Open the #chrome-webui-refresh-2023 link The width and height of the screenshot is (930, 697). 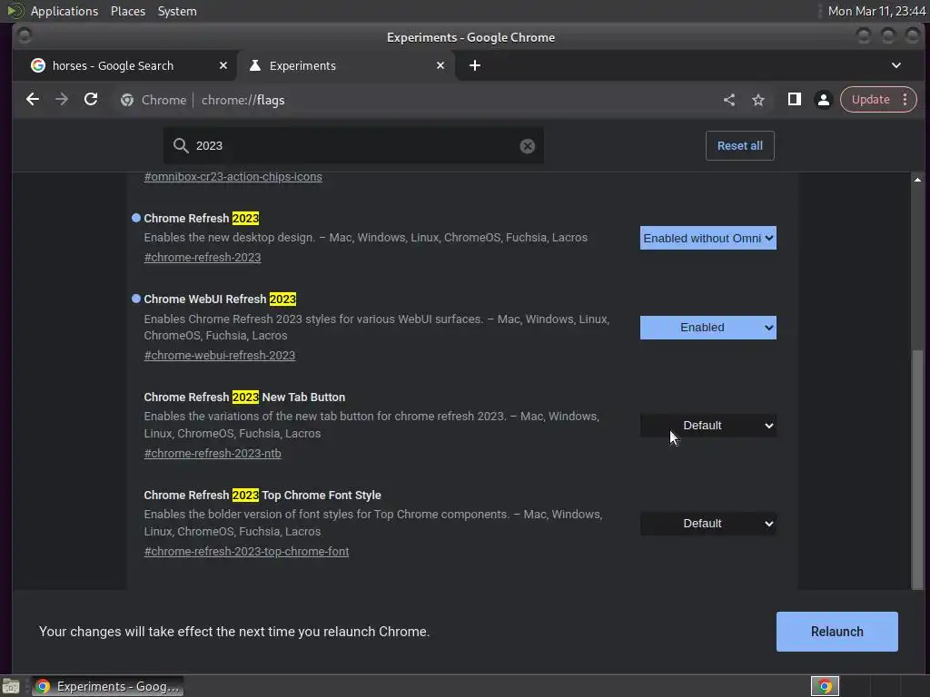[220, 355]
